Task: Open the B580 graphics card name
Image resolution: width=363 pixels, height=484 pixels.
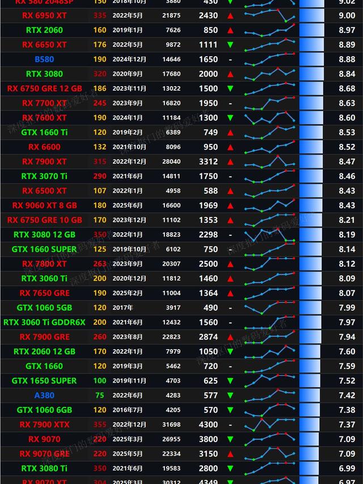Action: pyautogui.click(x=44, y=59)
